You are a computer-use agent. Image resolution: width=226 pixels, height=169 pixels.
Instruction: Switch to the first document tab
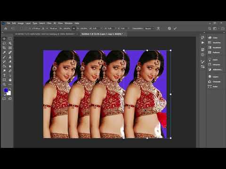coord(45,34)
